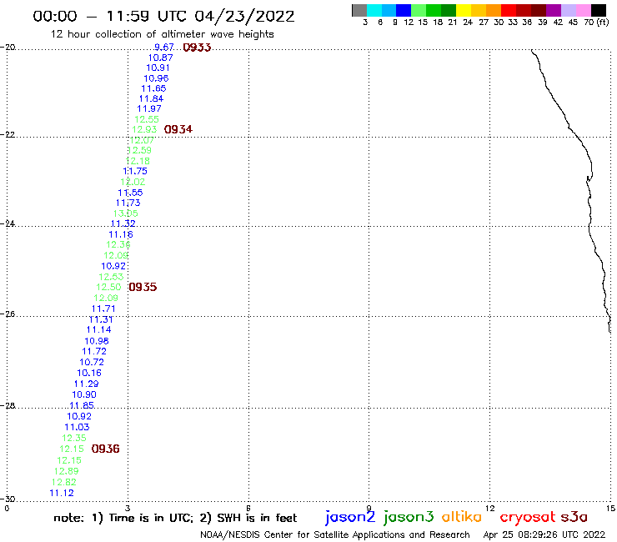617x542 pixels.
Task: Click the latitude axis label "-24"
Action: [8, 223]
